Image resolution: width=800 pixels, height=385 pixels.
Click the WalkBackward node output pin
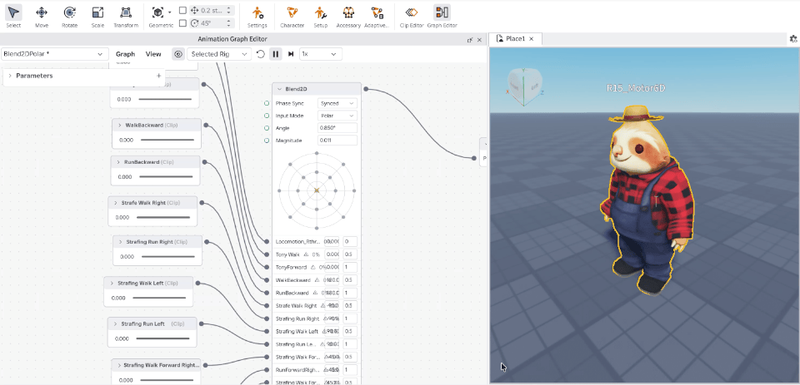click(x=206, y=125)
